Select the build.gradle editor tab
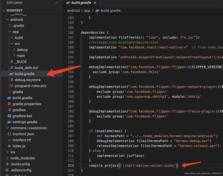Viewport: 223px width, 176px height. [x=81, y=3]
